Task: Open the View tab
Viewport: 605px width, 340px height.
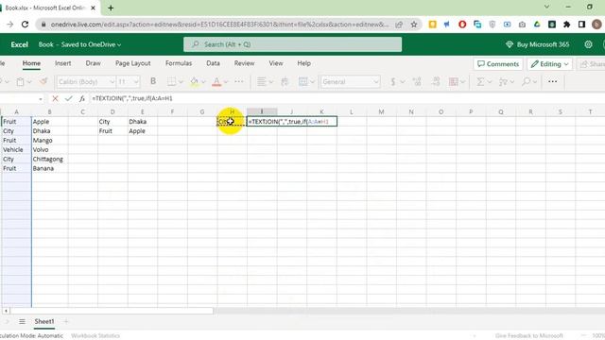Action: [276, 63]
